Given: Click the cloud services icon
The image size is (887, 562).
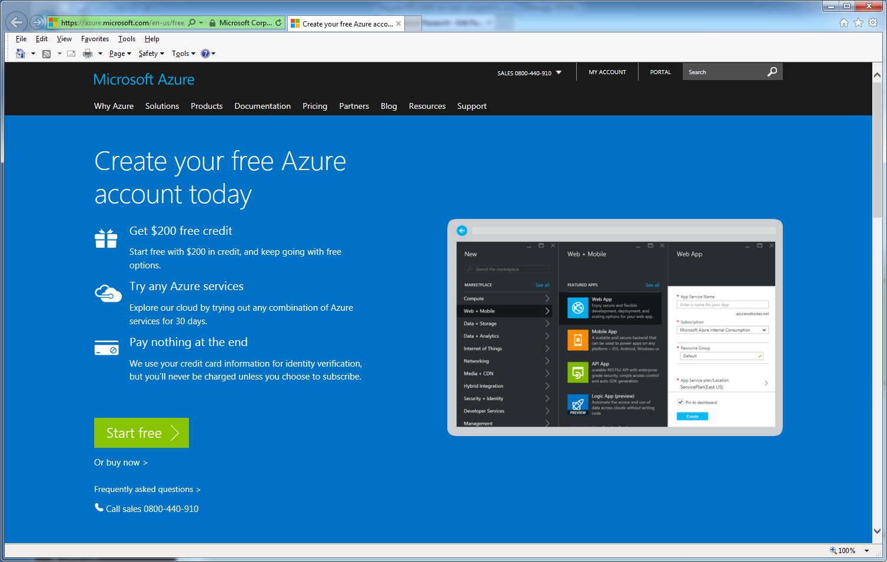Looking at the screenshot, I should 108,293.
